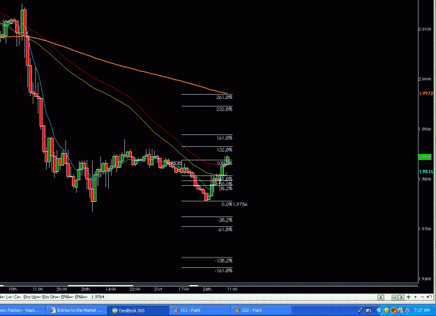The image size is (436, 316).
Task: Activate DealBook 360 taskbar button
Action: (139, 310)
